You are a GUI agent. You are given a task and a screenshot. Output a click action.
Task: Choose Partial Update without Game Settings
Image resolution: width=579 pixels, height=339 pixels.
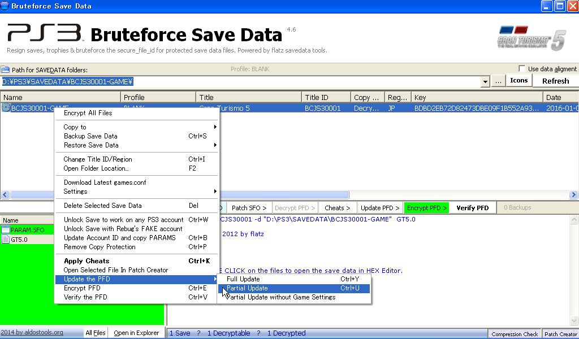[x=294, y=297]
